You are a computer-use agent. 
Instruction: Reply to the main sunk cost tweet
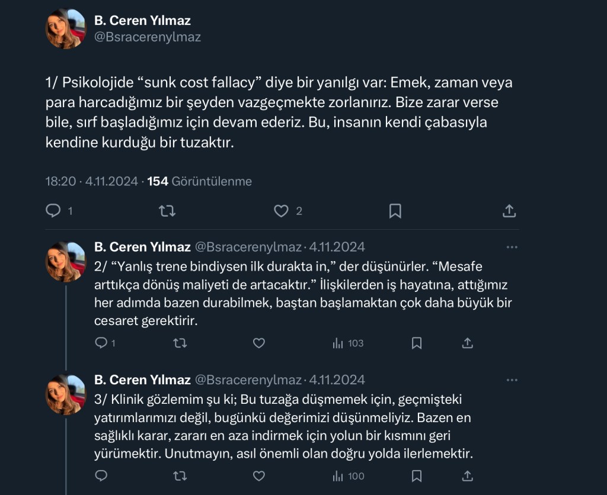53,211
